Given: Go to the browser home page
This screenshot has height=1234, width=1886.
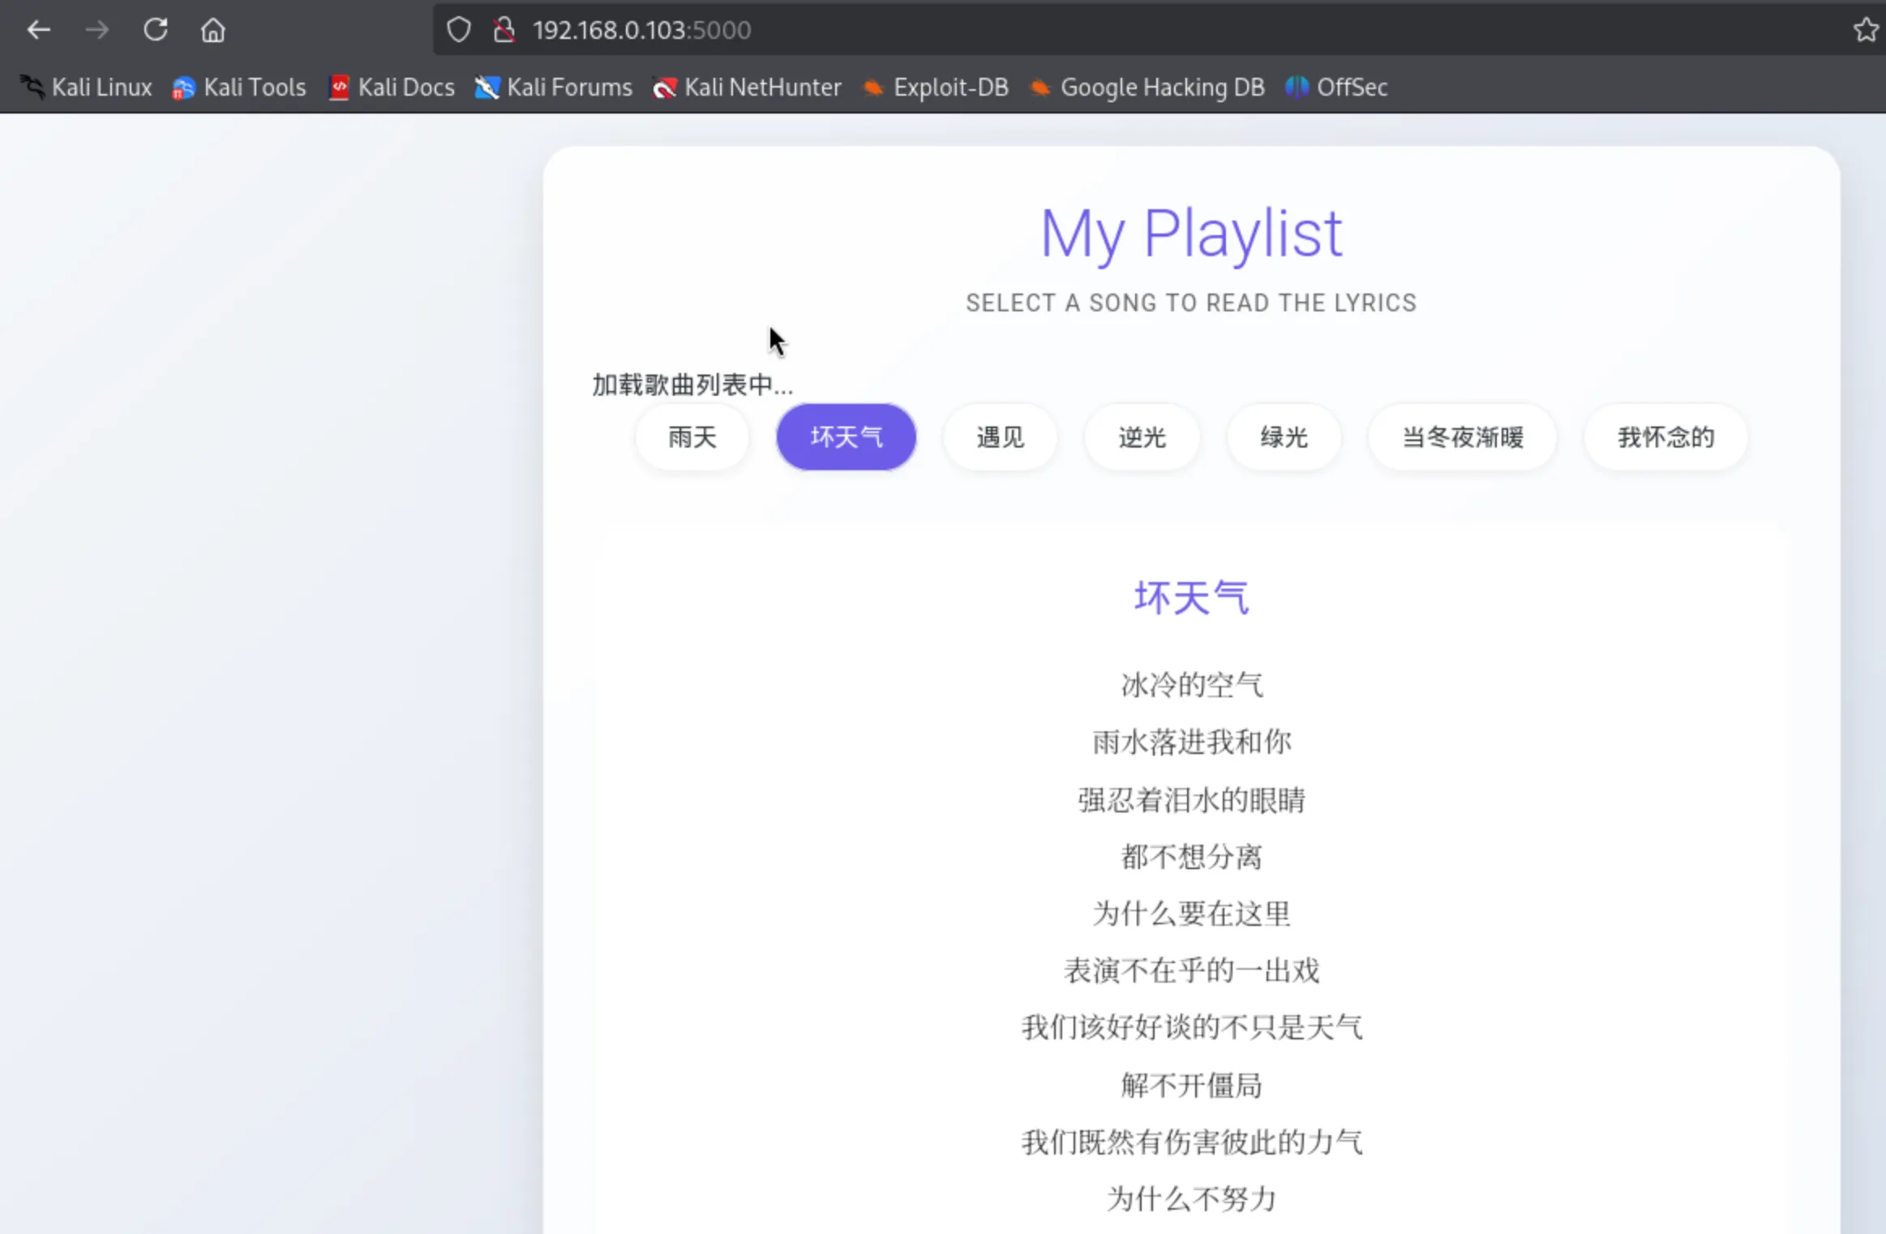Looking at the screenshot, I should pyautogui.click(x=213, y=30).
